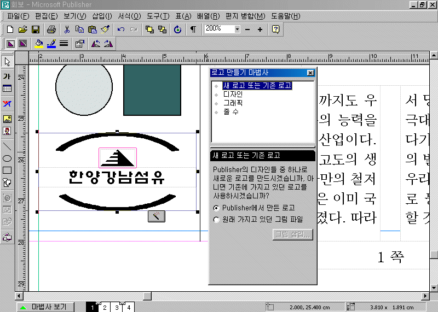Open the 200% zoom dropdown
The image size is (438, 312).
(x=237, y=29)
